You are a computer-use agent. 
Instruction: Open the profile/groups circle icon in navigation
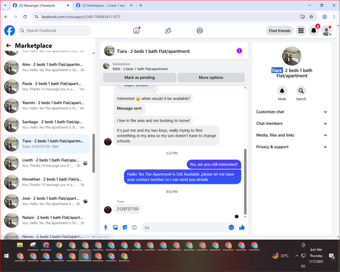pos(200,31)
